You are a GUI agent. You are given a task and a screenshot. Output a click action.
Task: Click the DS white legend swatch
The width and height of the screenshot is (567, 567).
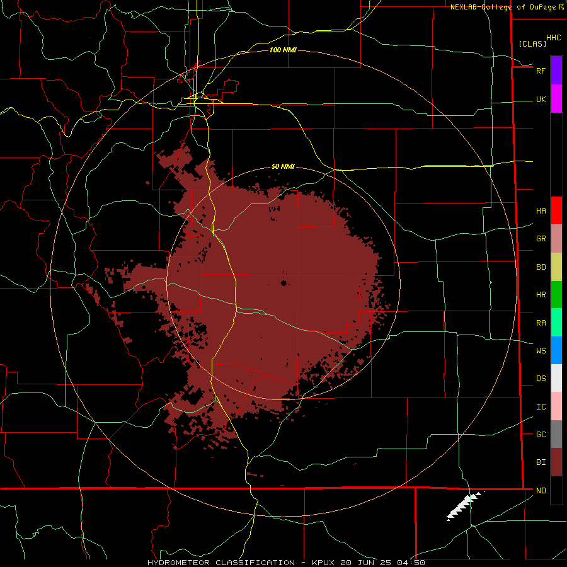pos(556,378)
